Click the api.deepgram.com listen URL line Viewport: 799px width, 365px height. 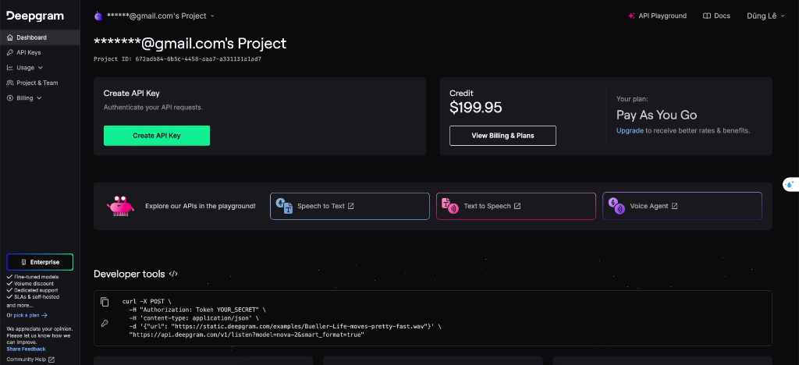point(247,335)
